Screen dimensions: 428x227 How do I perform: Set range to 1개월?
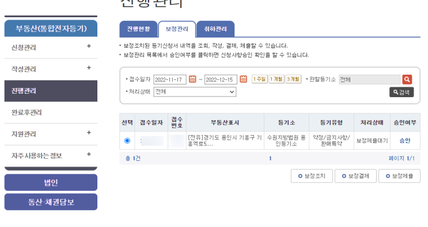(x=277, y=79)
